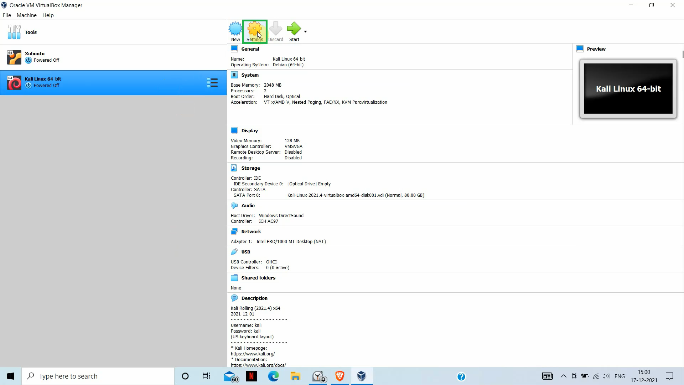The width and height of the screenshot is (684, 385).
Task: Open Microsoft Edge from the taskbar
Action: [273, 376]
